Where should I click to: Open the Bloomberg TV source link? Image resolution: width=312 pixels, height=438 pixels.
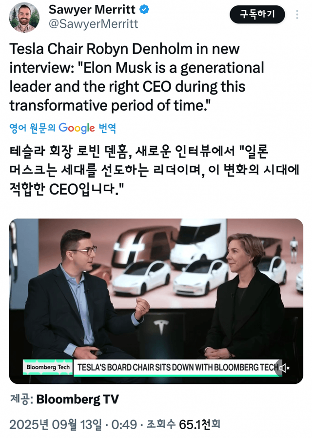point(78,399)
